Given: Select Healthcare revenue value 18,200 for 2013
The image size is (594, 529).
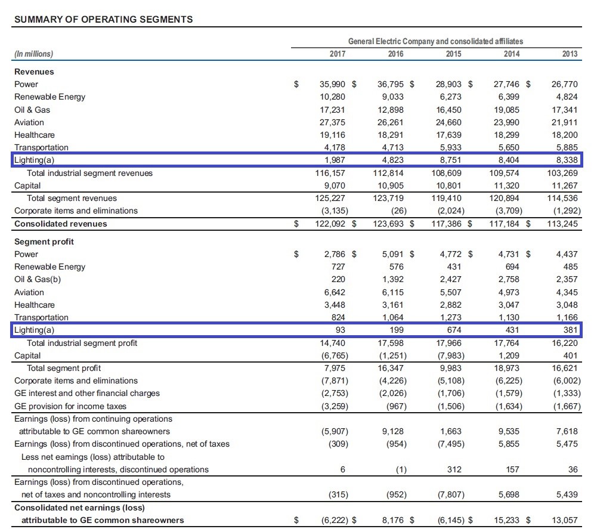Looking at the screenshot, I should (x=565, y=135).
